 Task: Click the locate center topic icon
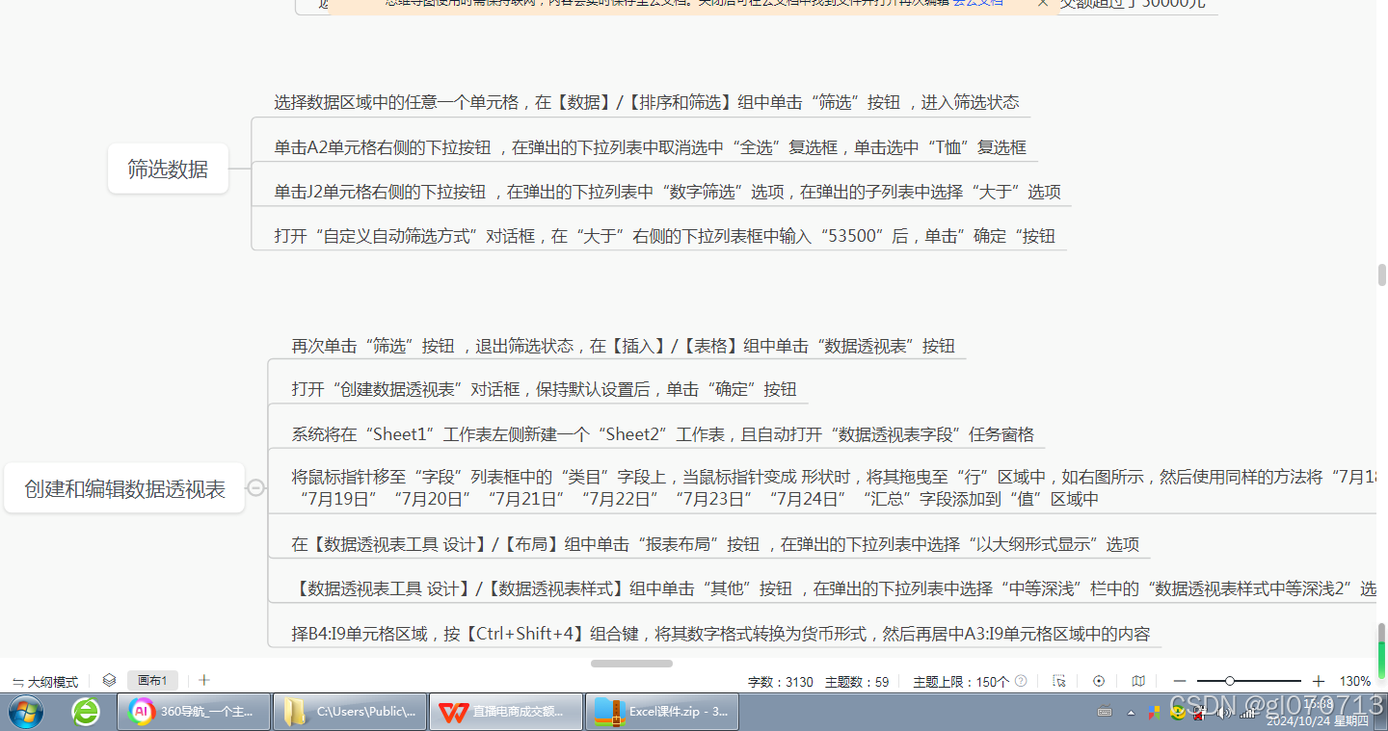[x=1099, y=681]
